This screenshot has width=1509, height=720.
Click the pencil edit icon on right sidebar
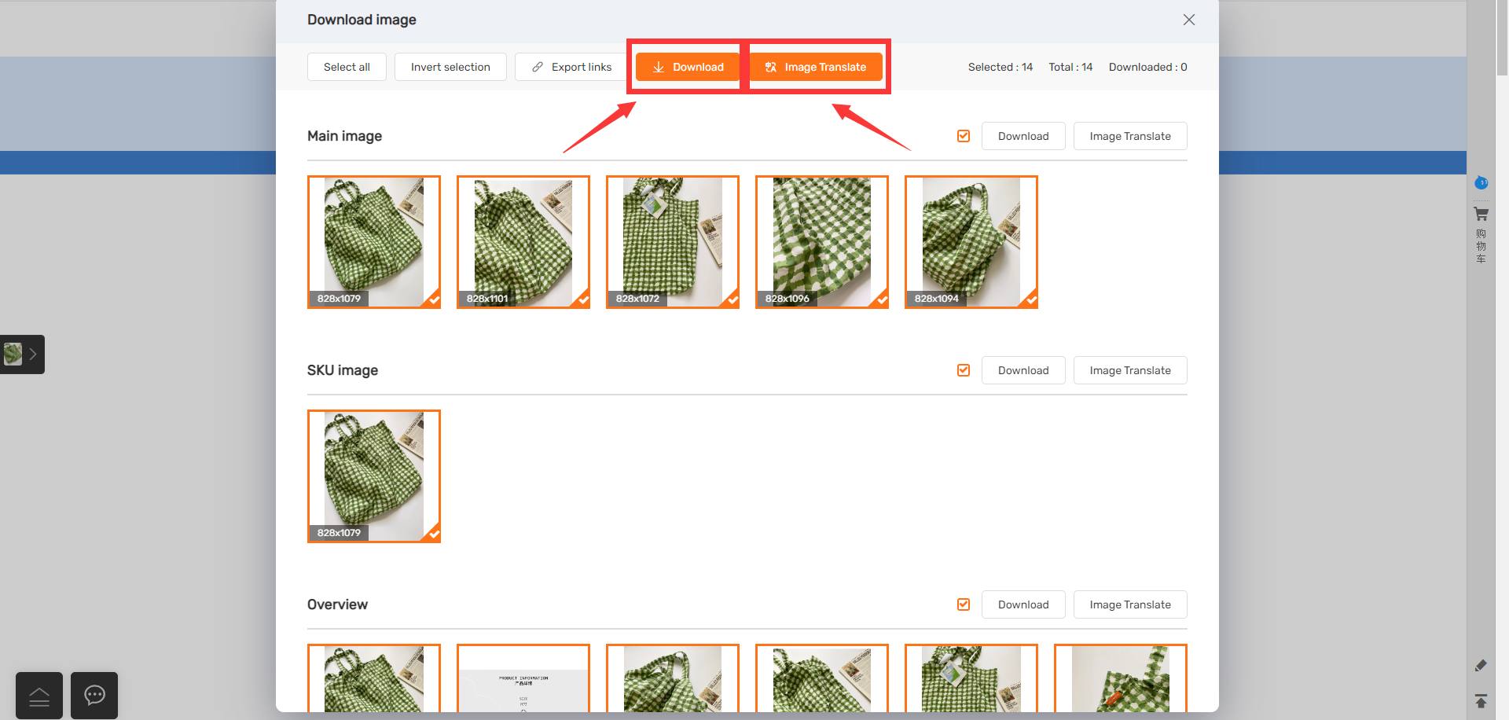pos(1481,666)
